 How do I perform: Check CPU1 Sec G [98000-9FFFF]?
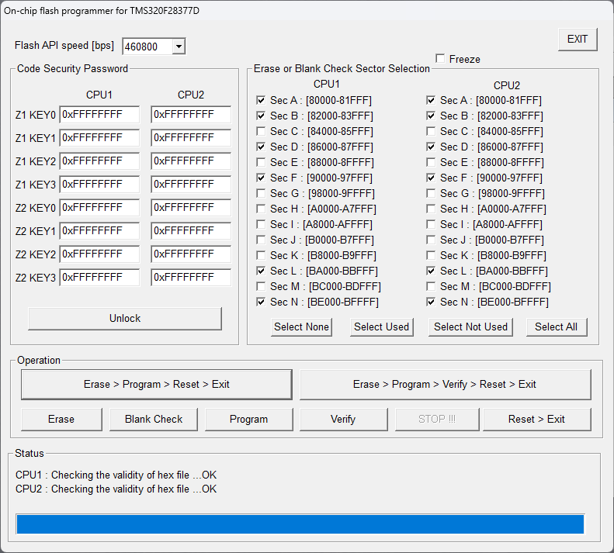tap(261, 193)
